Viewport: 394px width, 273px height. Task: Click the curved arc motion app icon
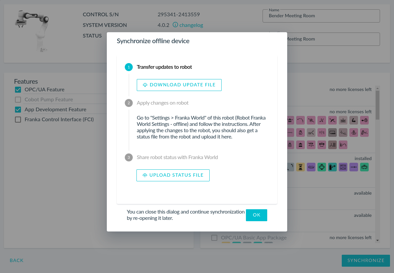pos(300,120)
